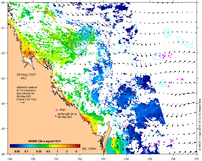
Task: Click the 157 longitude axis label
Action: point(197,159)
